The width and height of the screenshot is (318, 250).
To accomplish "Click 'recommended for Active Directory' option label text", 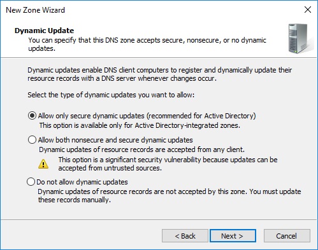I will click(x=201, y=116).
